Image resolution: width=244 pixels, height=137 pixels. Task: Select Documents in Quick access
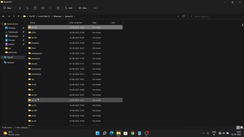click(x=13, y=36)
